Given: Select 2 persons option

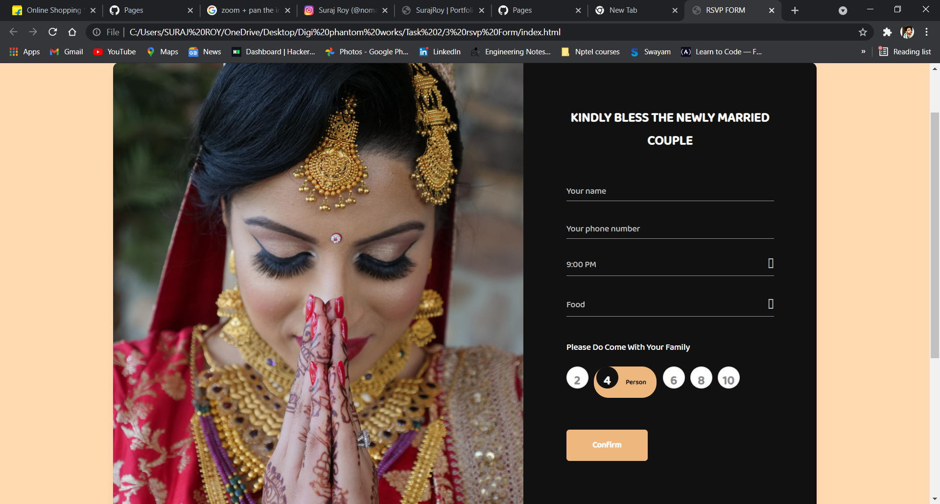Looking at the screenshot, I should click(577, 378).
